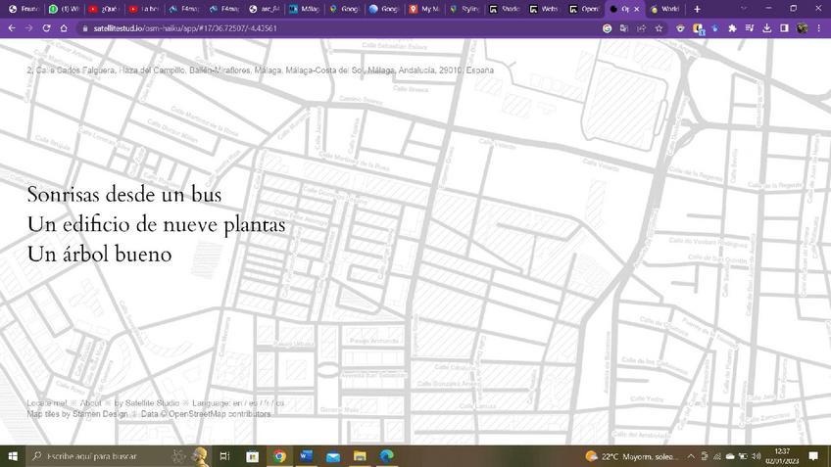
Task: Click the "Locate me!" link
Action: click(x=47, y=402)
